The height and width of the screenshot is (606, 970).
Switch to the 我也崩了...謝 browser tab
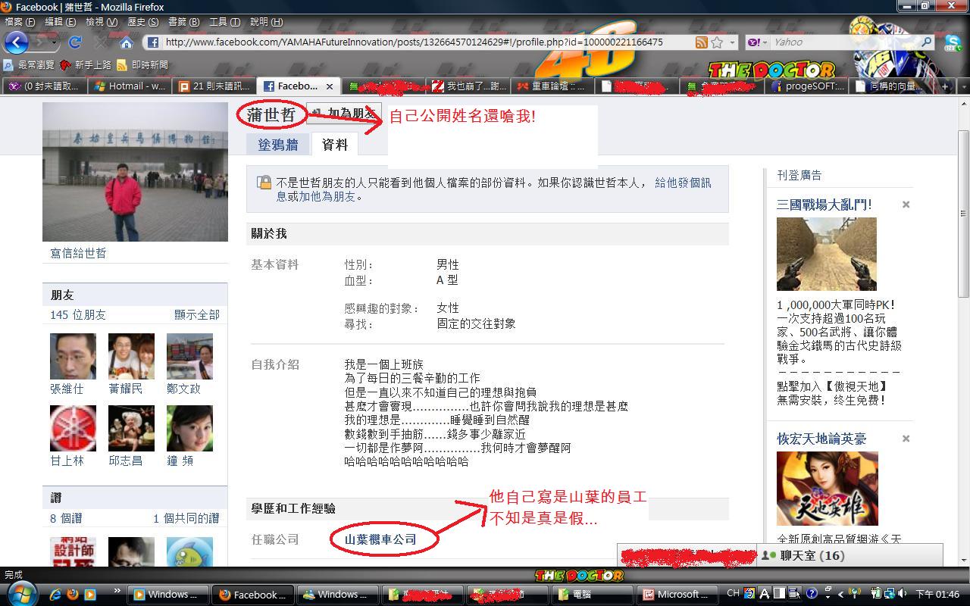tap(467, 86)
